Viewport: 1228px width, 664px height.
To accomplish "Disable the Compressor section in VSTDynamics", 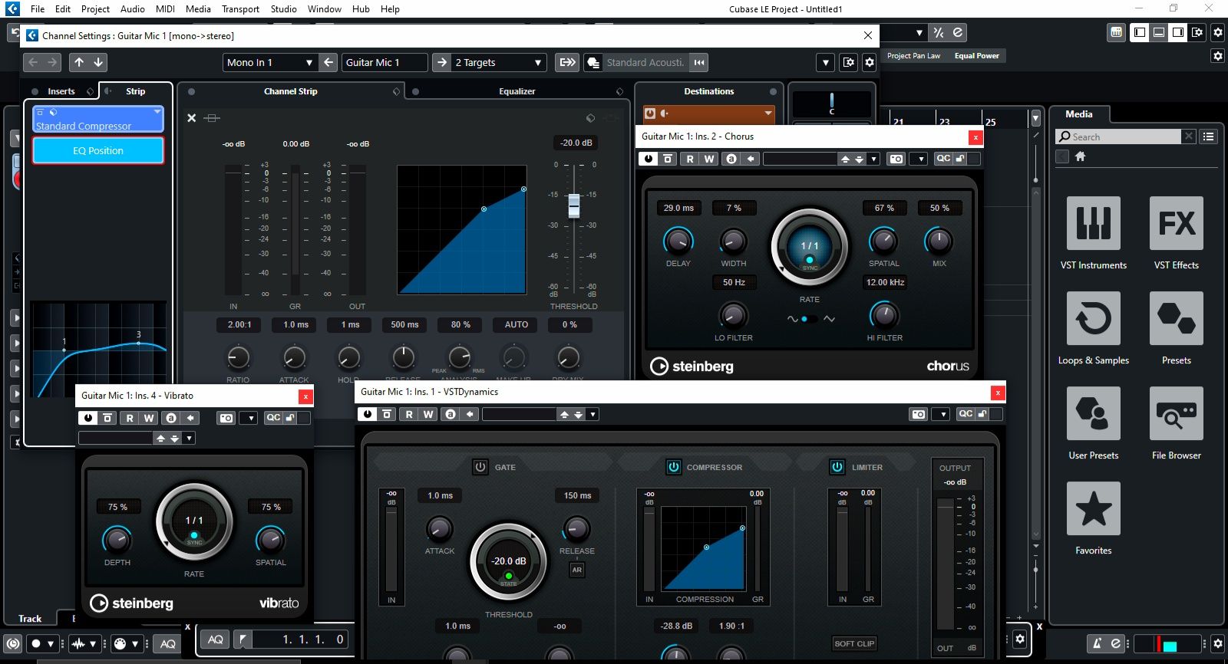I will point(673,467).
